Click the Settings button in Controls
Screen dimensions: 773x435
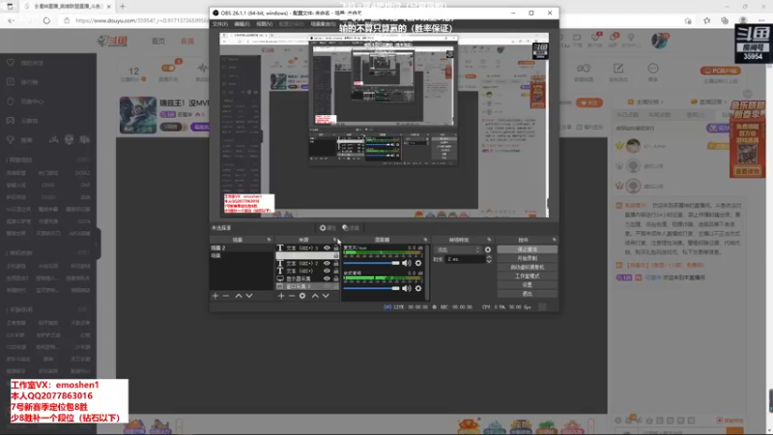tap(527, 285)
